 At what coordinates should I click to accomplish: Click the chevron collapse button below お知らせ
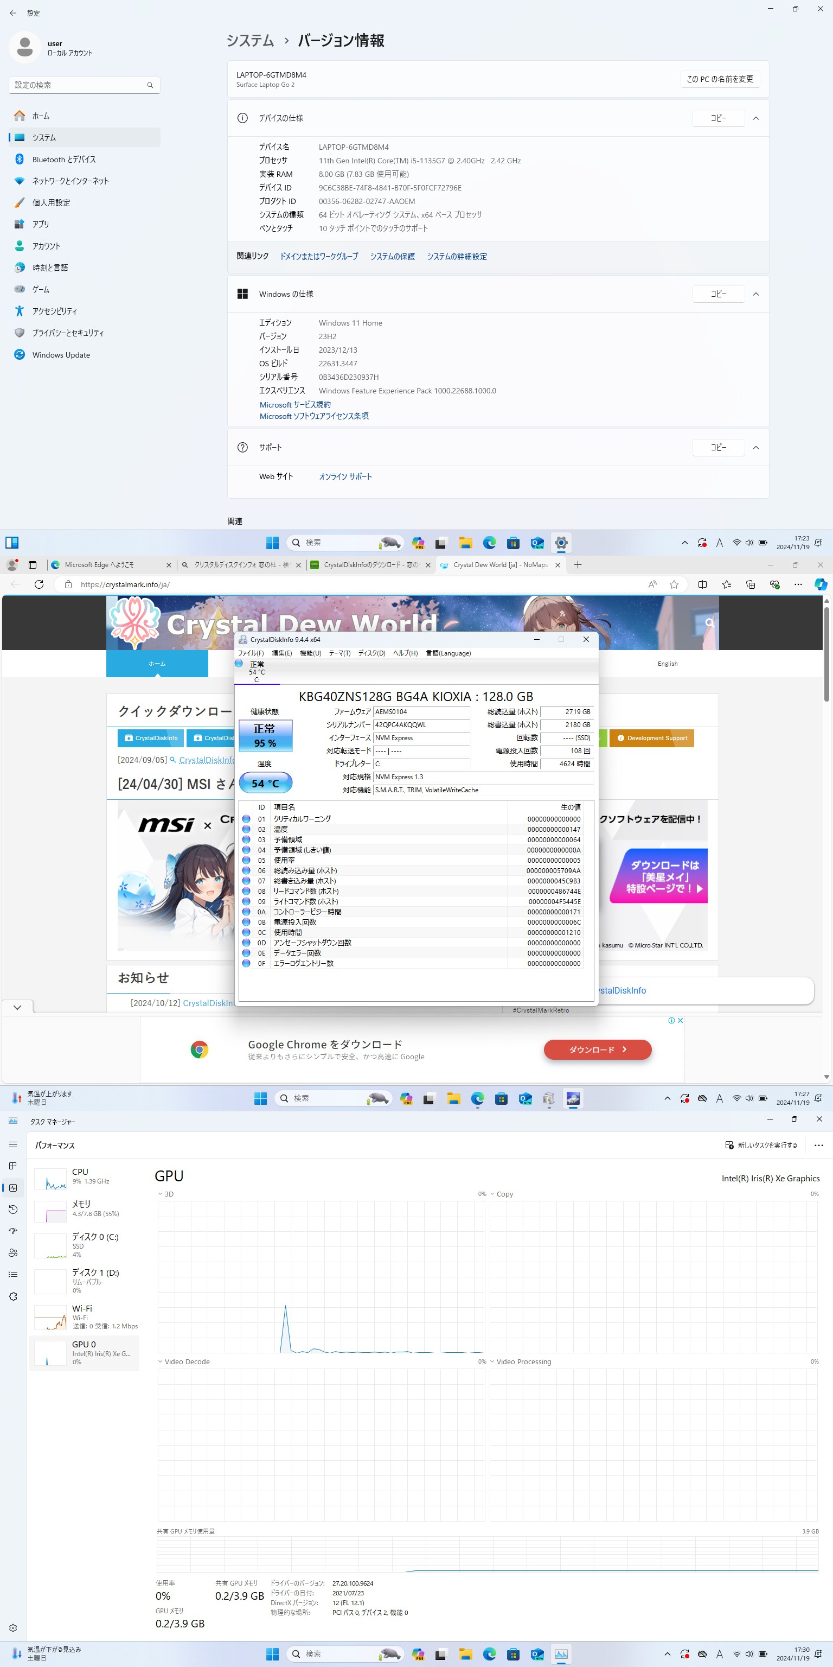[x=17, y=1008]
